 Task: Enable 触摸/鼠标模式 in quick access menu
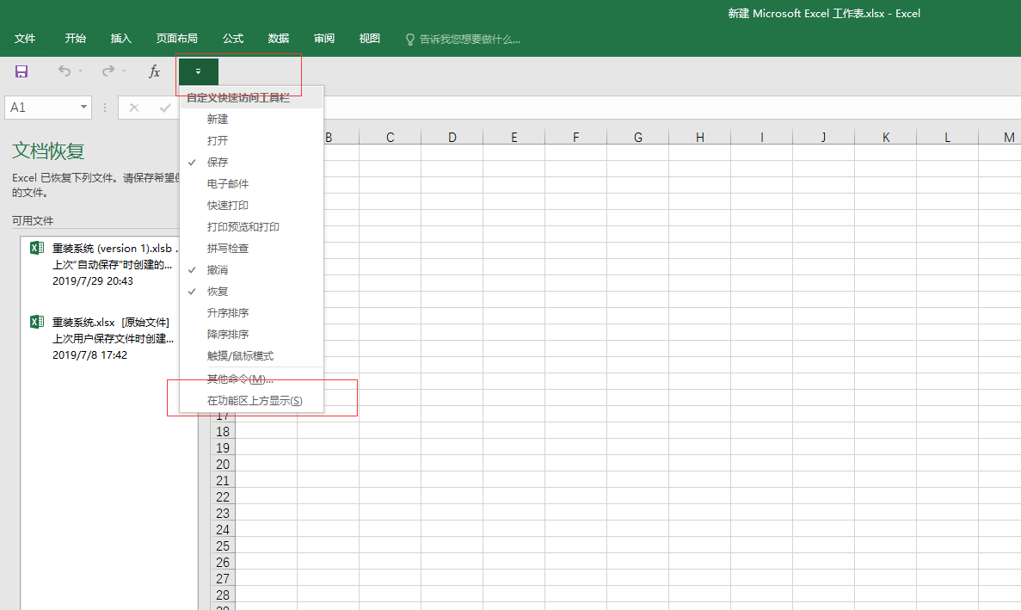251,355
